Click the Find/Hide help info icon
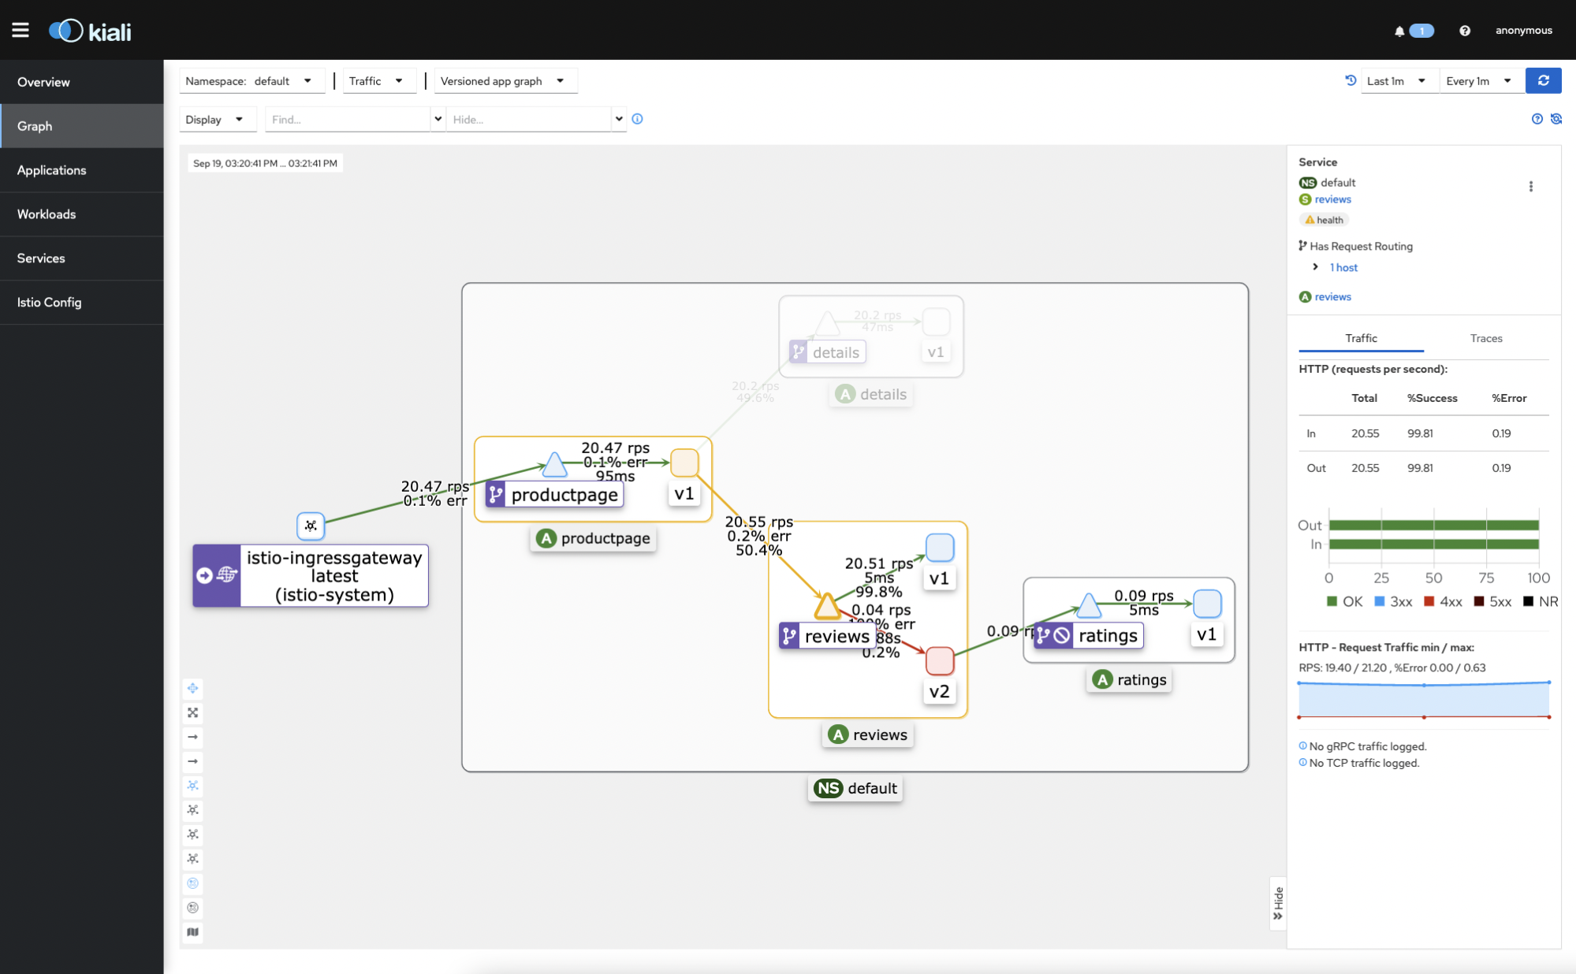The width and height of the screenshot is (1576, 974). tap(637, 119)
